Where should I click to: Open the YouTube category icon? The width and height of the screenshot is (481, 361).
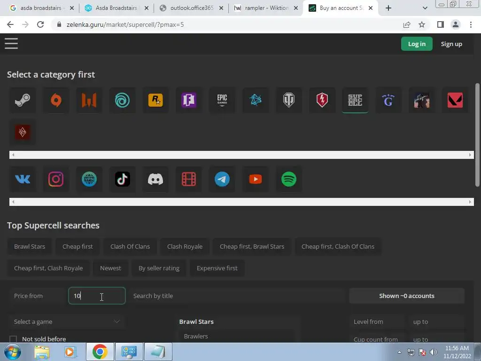tap(255, 179)
